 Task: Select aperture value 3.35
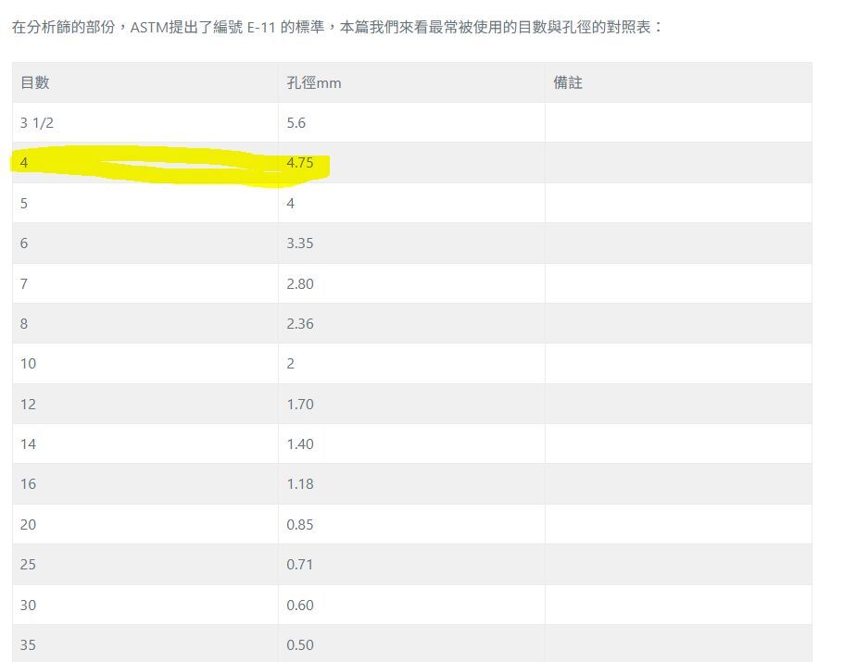click(x=300, y=244)
